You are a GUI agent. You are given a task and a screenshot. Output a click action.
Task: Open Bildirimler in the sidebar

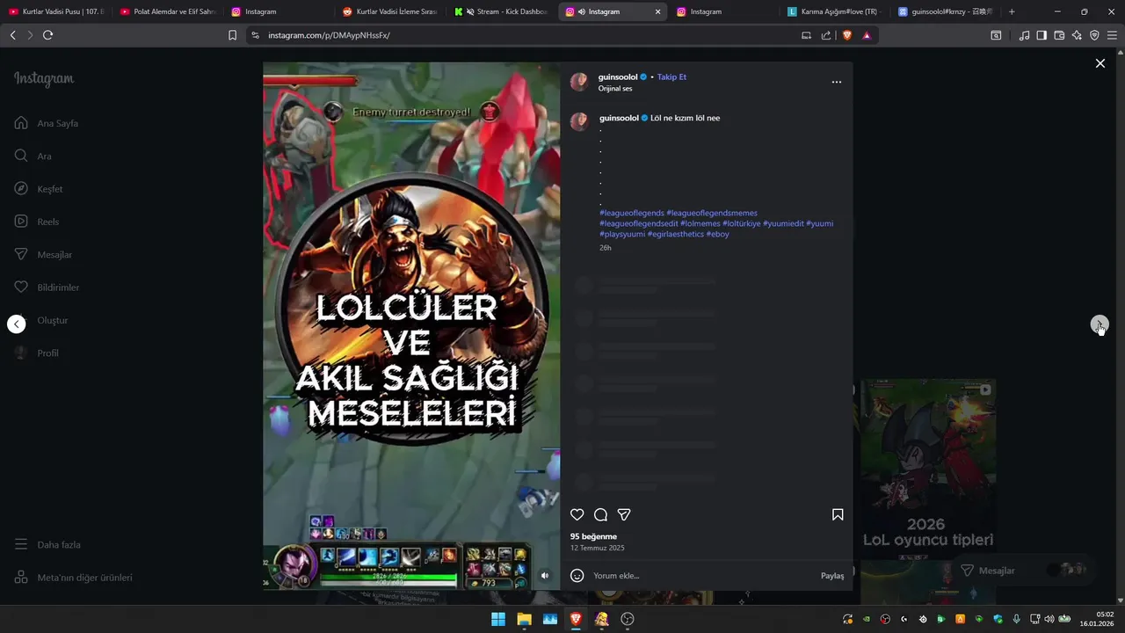tap(47, 287)
